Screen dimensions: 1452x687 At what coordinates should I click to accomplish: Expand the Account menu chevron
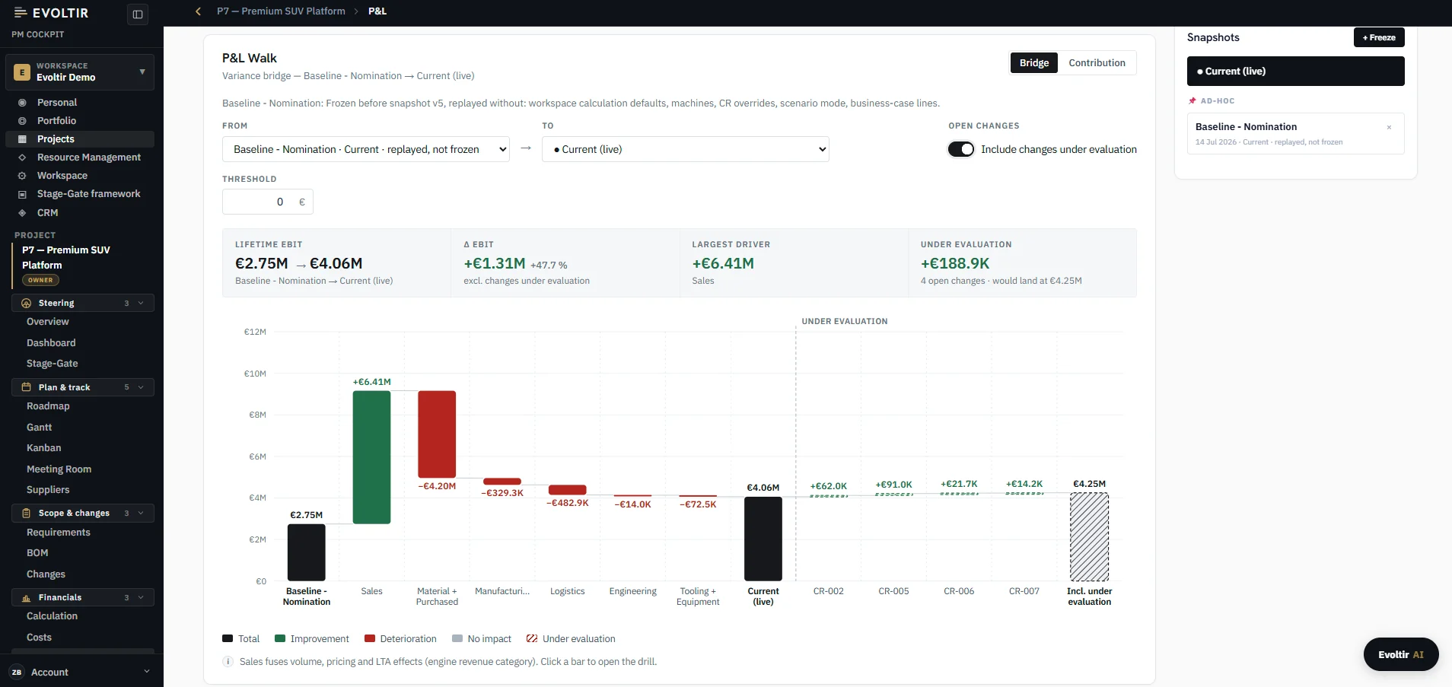147,672
